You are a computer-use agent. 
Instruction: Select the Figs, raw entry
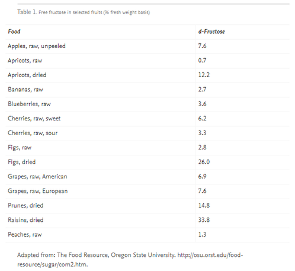[20, 148]
